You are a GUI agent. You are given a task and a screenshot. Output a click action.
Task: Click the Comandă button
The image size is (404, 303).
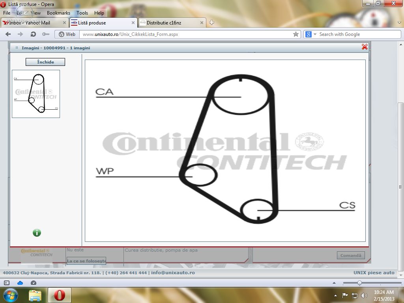point(351,255)
